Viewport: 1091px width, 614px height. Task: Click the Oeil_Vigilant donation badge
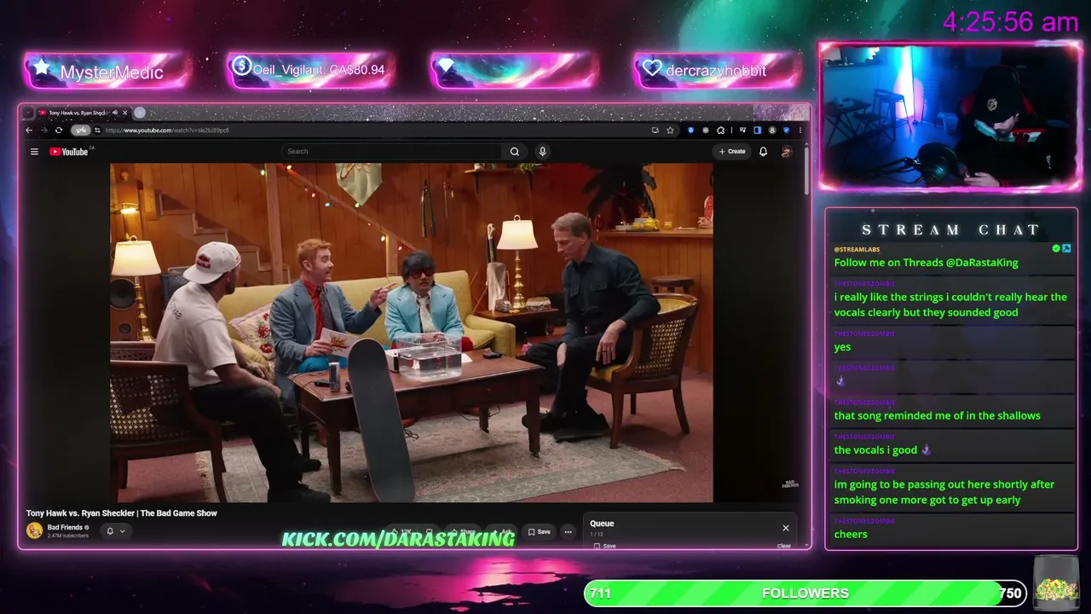tap(310, 70)
